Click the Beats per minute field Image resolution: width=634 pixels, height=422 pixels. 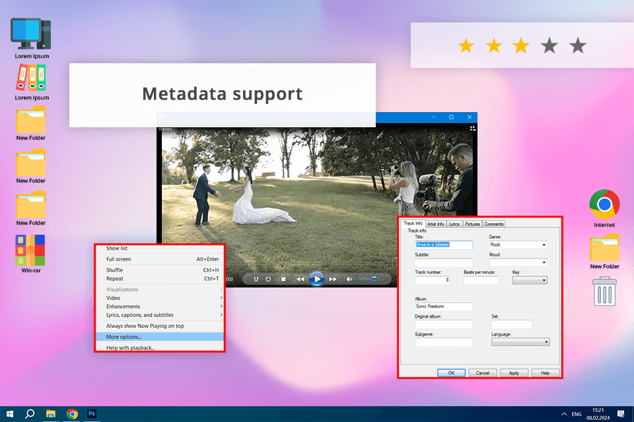[x=481, y=280]
